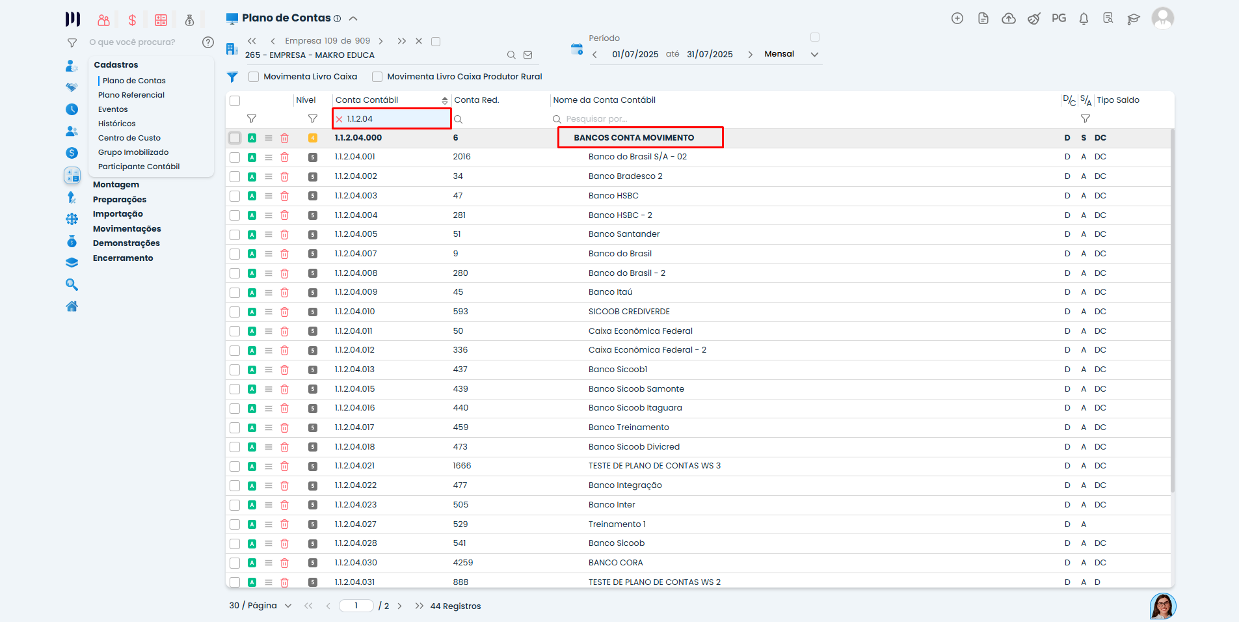
Task: Click the cloud upload icon
Action: pos(1008,19)
